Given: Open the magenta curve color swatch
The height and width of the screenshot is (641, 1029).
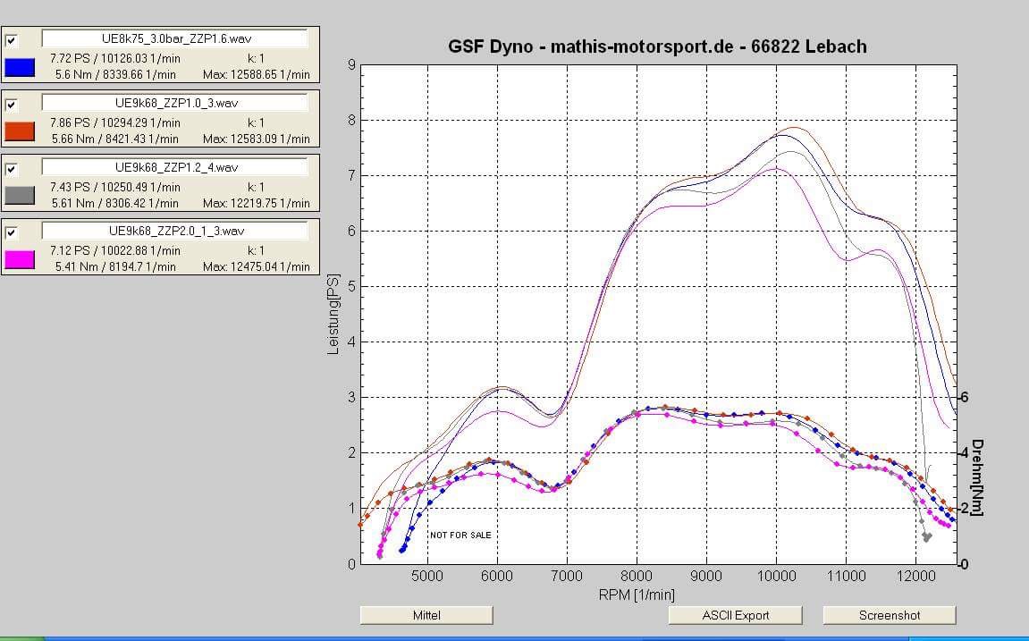Looking at the screenshot, I should tap(20, 260).
